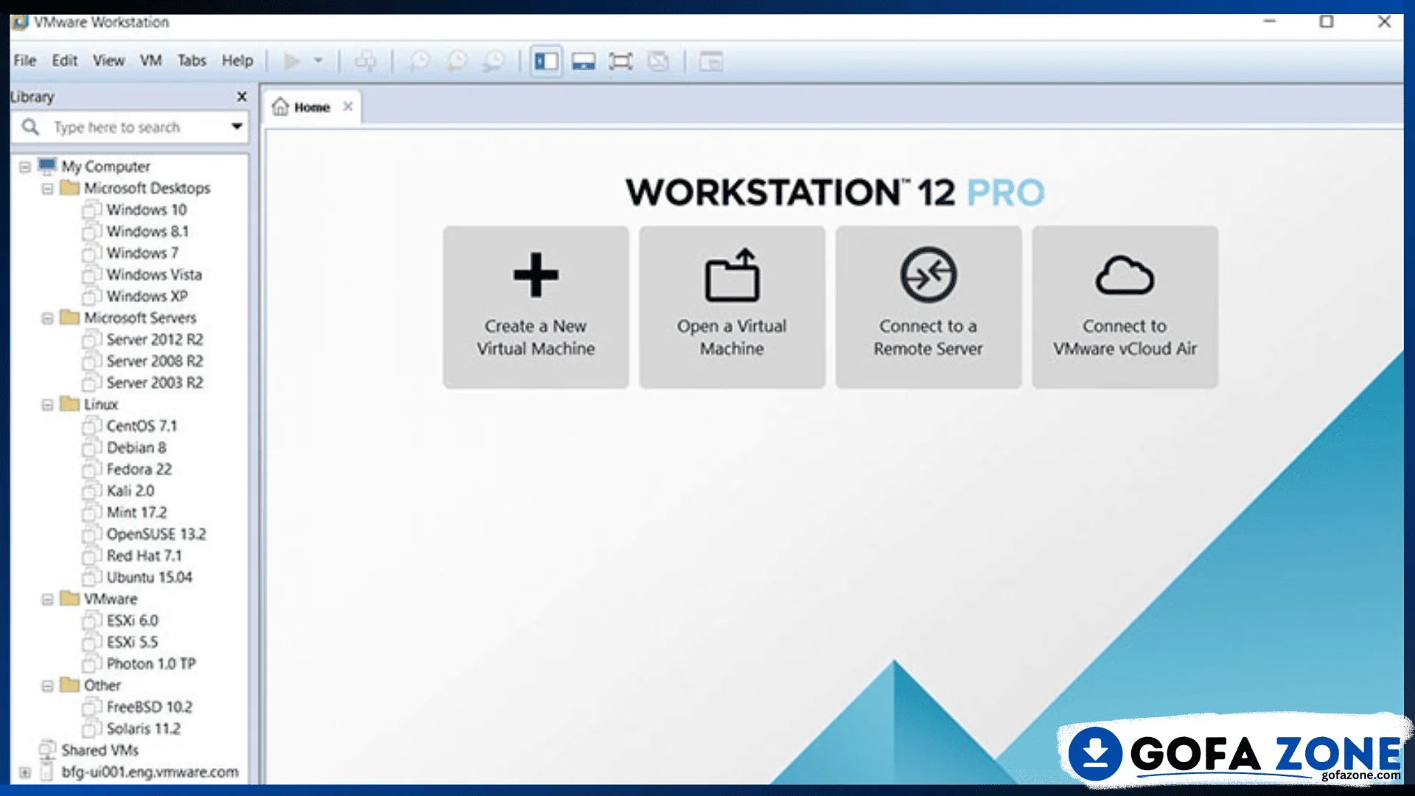Click Open a Virtual Machine

tap(732, 307)
